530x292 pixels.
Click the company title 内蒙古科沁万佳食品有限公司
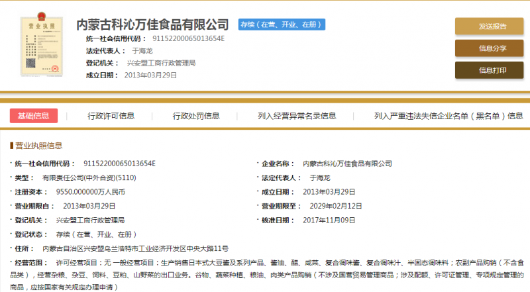(x=152, y=24)
